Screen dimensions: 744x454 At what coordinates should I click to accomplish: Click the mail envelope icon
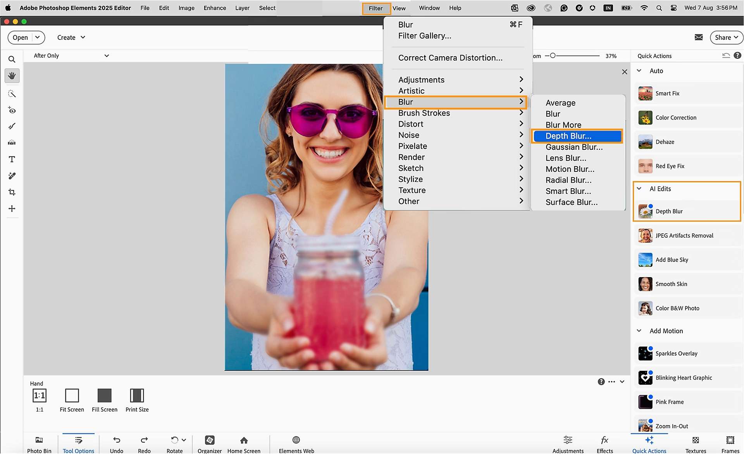point(699,37)
